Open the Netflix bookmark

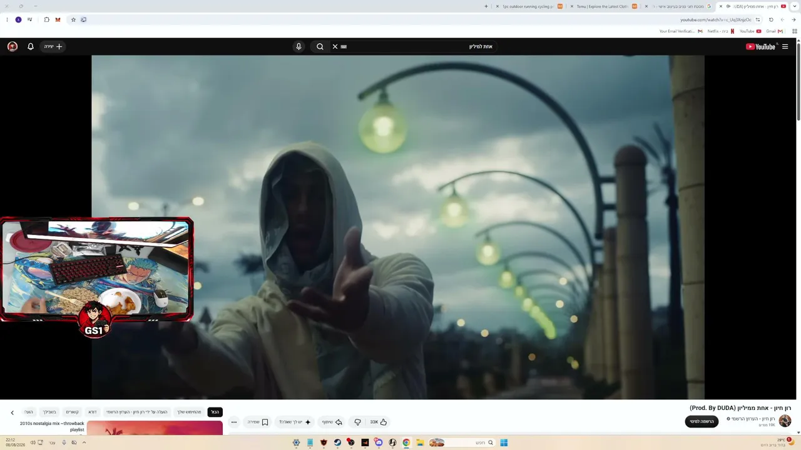[720, 31]
